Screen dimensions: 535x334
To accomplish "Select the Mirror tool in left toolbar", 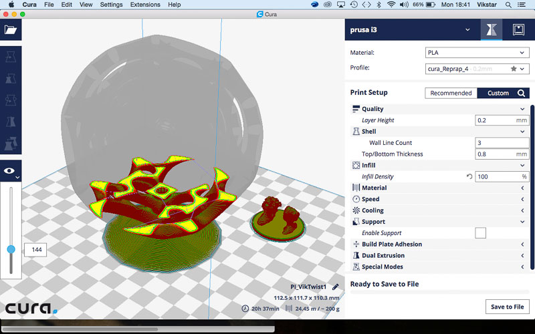I will [x=11, y=122].
